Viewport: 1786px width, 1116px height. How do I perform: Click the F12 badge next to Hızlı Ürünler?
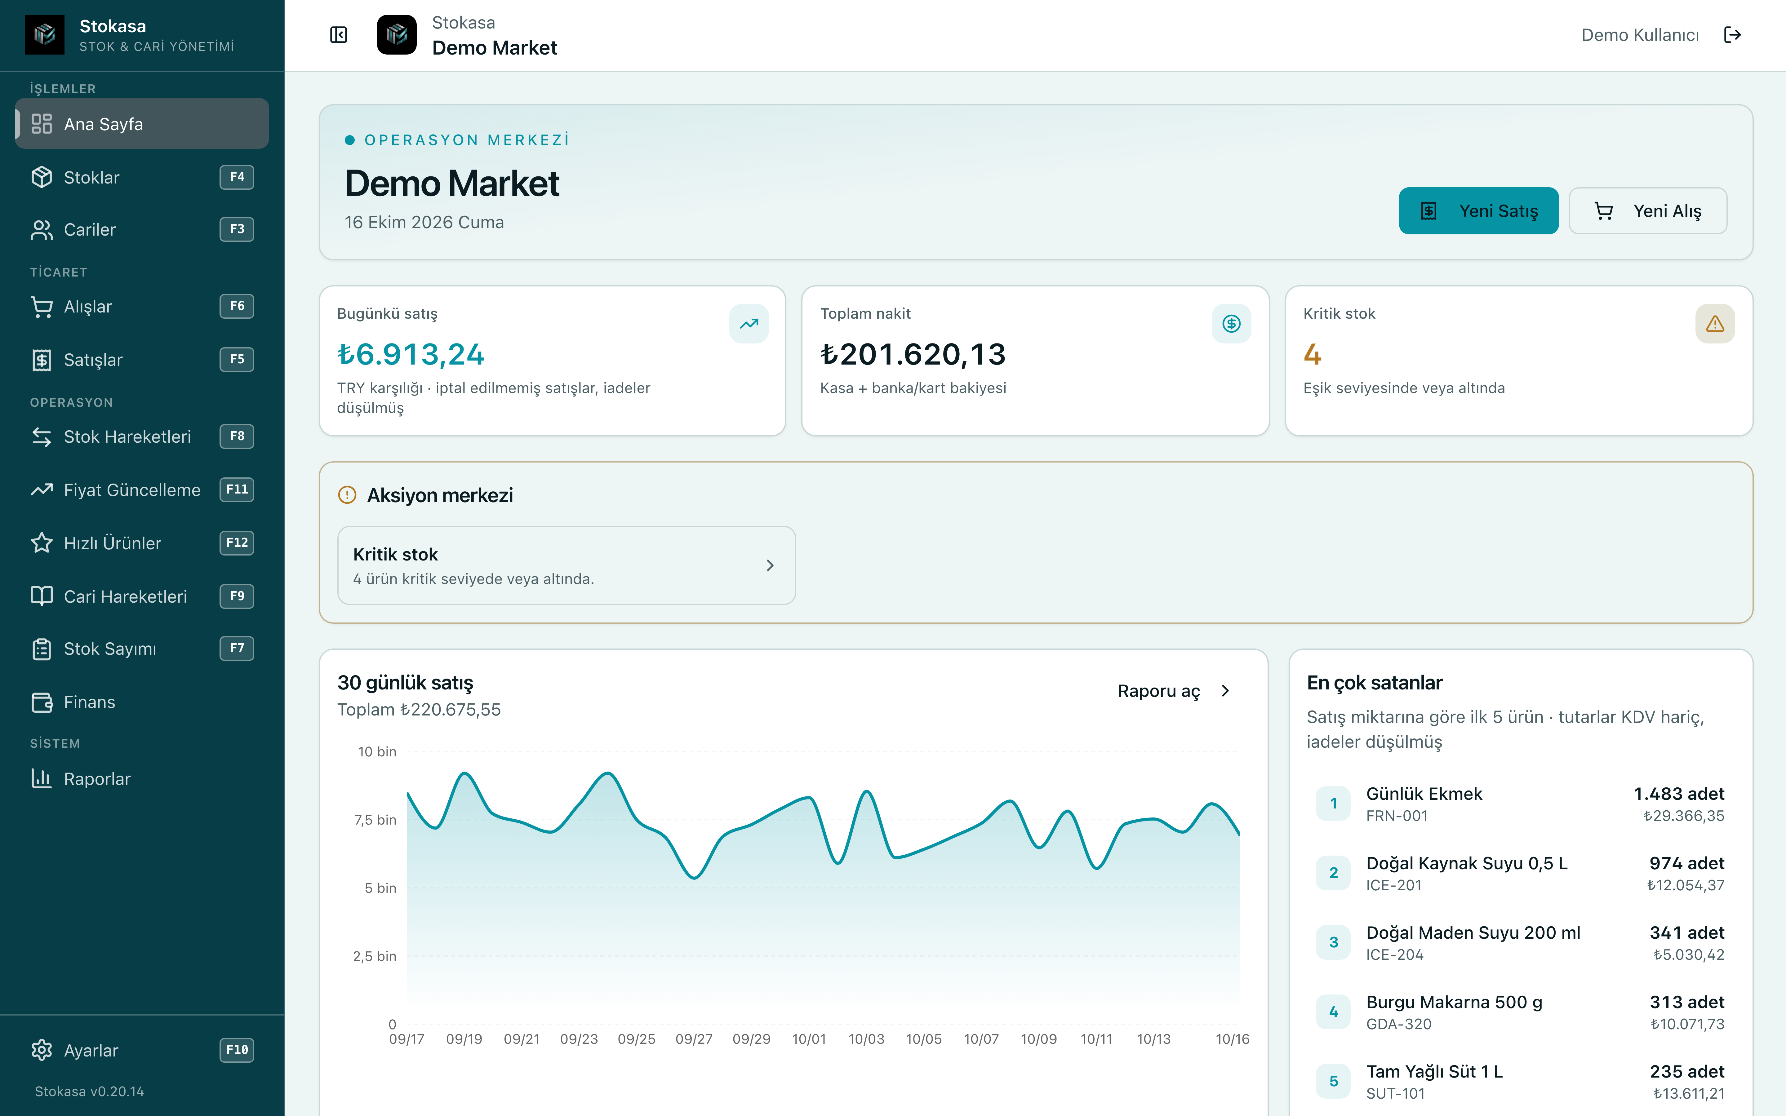tap(237, 542)
